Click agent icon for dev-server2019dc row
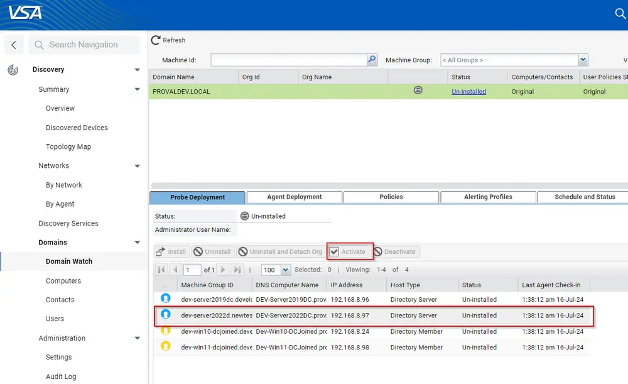This screenshot has height=384, width=628. click(x=165, y=299)
